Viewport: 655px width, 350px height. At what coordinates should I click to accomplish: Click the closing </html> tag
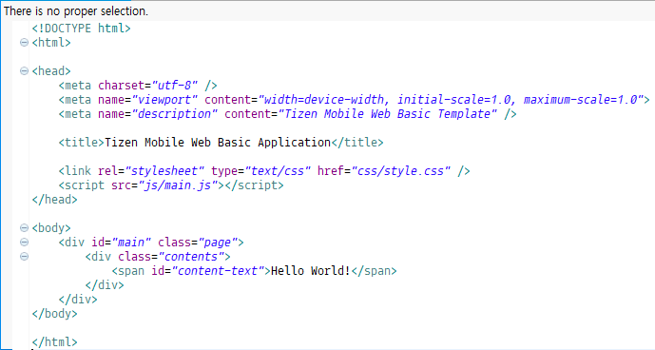pos(55,341)
